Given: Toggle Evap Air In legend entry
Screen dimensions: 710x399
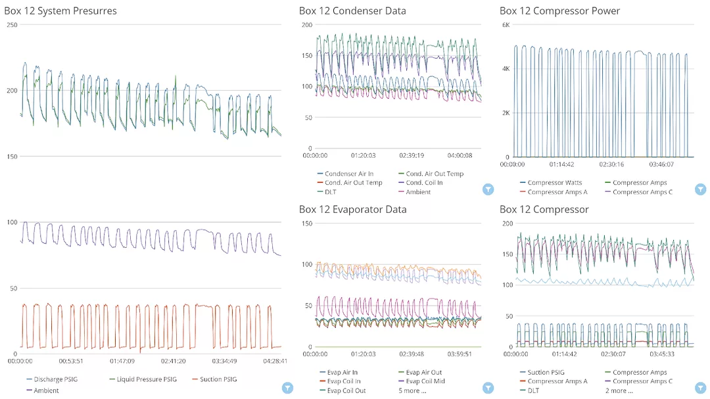Looking at the screenshot, I should pyautogui.click(x=339, y=372).
